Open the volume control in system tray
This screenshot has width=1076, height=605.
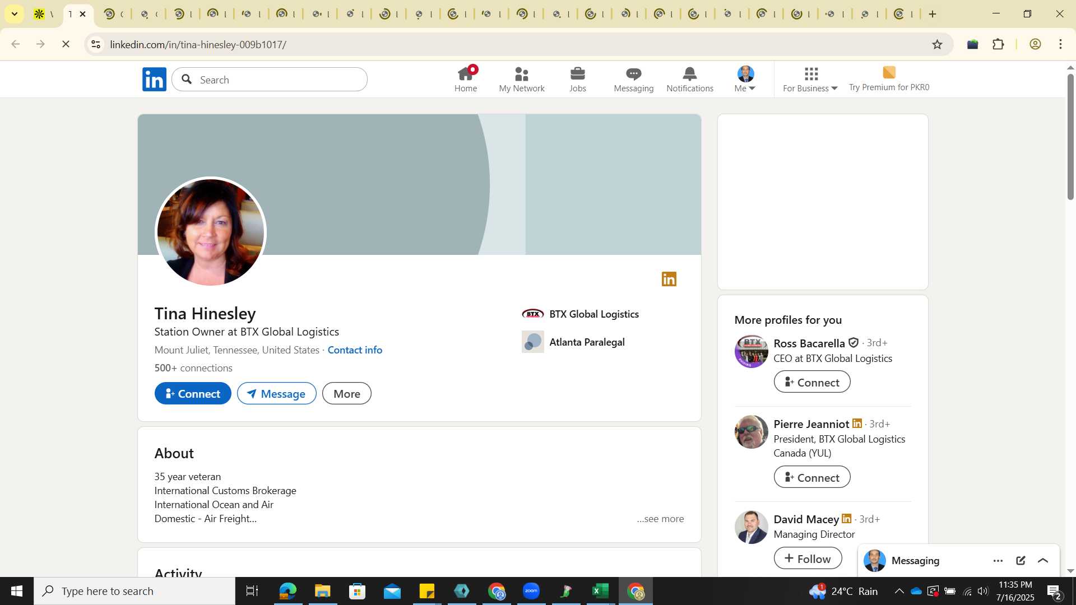coord(983,591)
